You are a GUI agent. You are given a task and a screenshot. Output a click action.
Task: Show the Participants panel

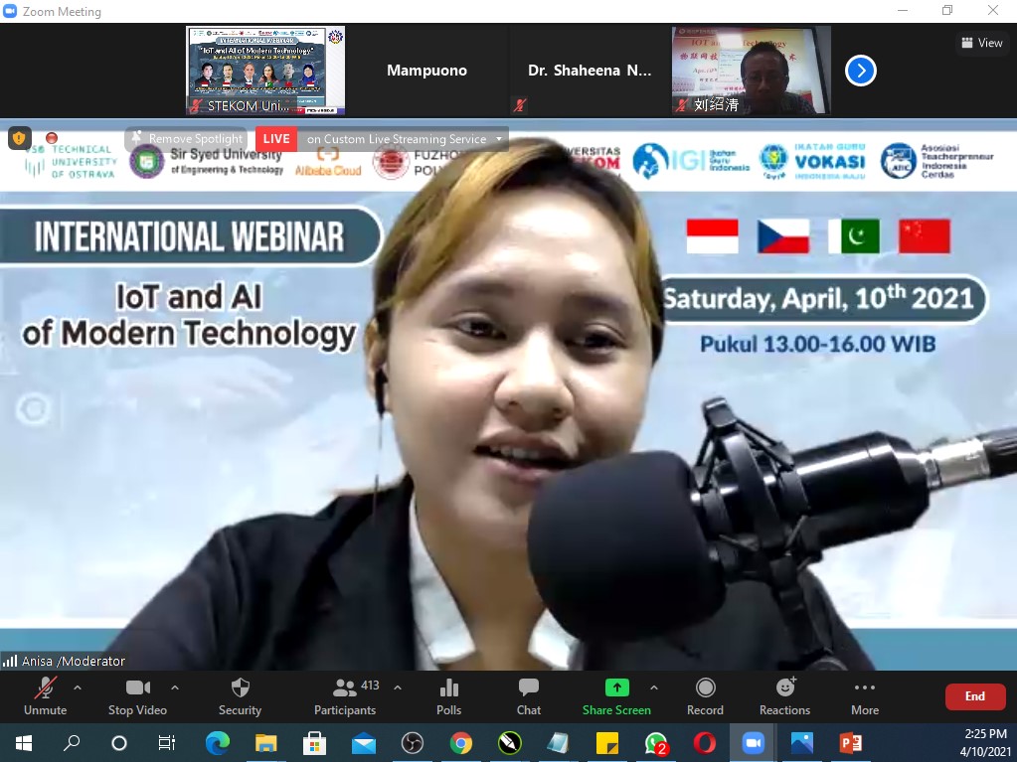(345, 696)
